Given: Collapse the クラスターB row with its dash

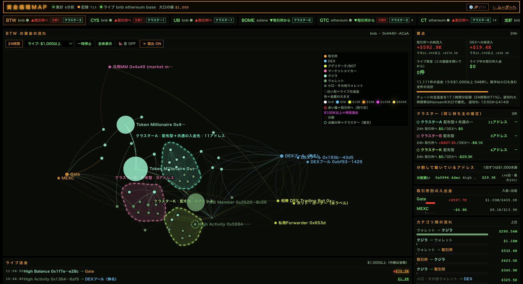Looking at the screenshot, I should click(516, 136).
